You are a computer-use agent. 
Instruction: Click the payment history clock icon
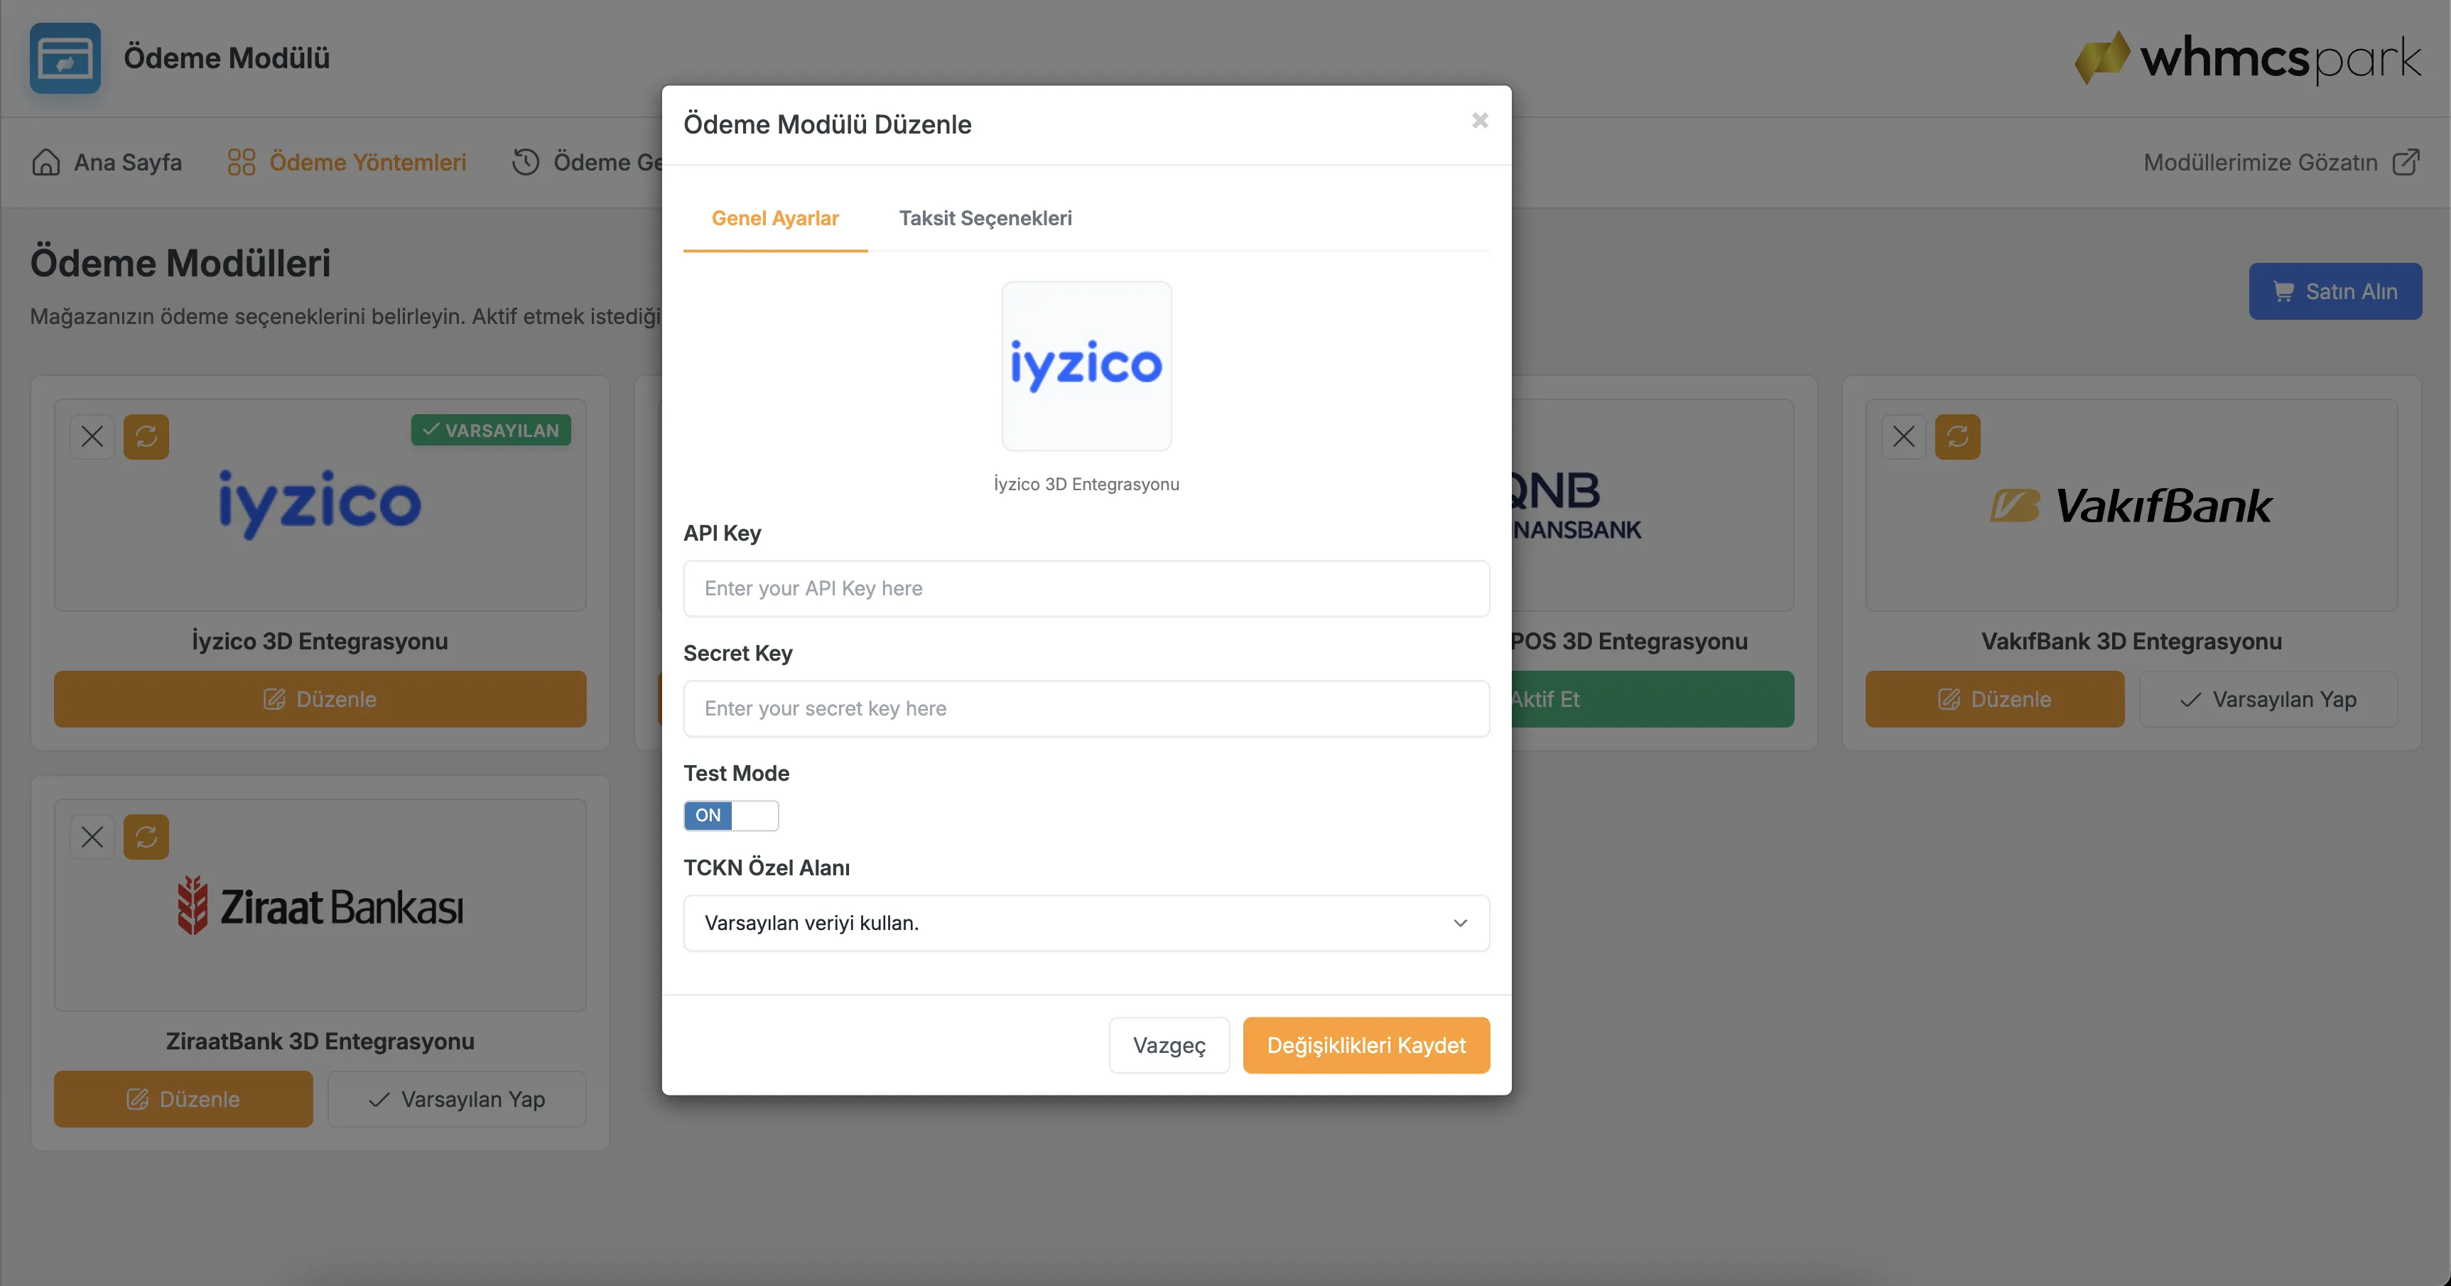tap(525, 163)
